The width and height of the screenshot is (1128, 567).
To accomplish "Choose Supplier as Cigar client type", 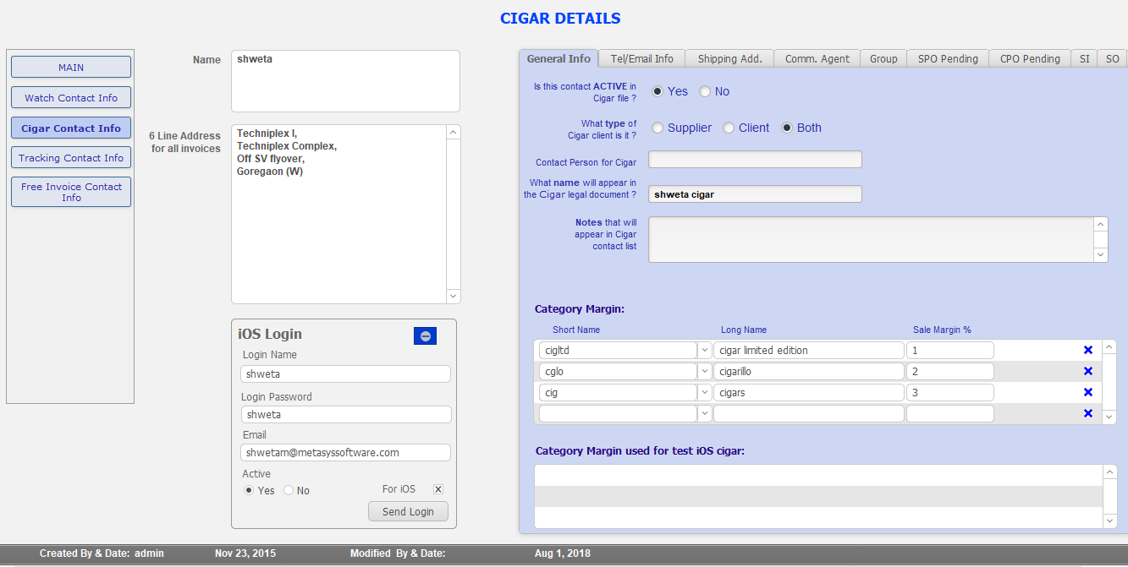I will coord(658,128).
